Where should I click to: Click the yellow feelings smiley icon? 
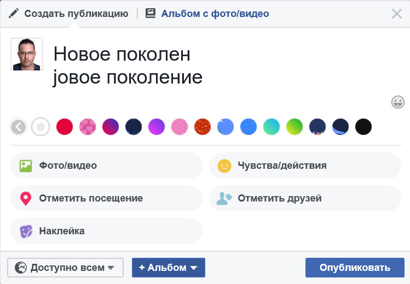(224, 165)
